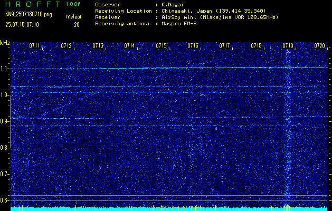332x211 pixels.
Task: Select the filename KN9_2507180710.png
Action: click(x=29, y=14)
